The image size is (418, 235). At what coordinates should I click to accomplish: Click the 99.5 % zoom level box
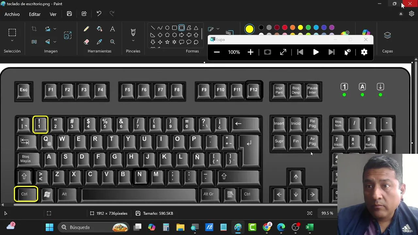click(327, 213)
